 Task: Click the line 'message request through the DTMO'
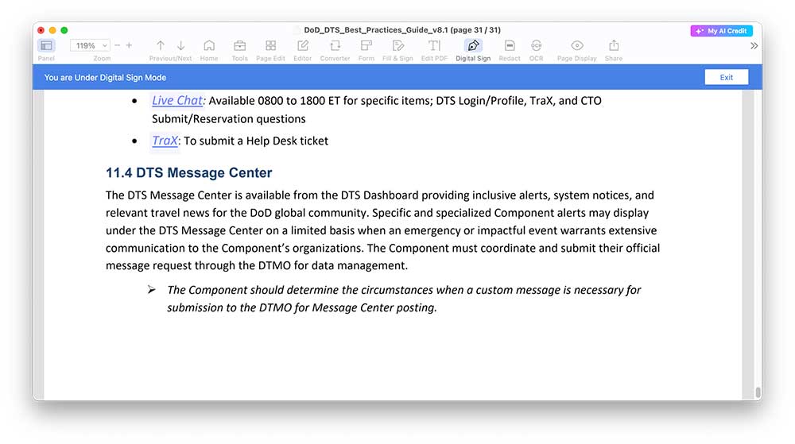[x=257, y=266]
